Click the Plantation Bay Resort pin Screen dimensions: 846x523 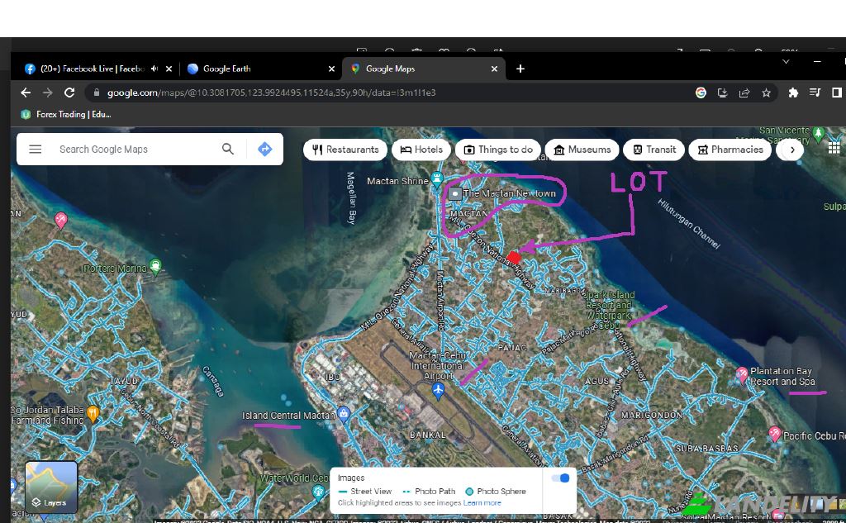[742, 373]
